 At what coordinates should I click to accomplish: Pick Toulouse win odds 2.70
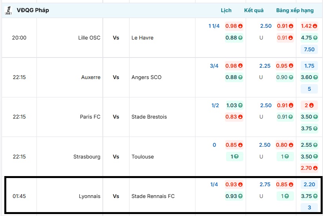pyautogui.click(x=309, y=168)
